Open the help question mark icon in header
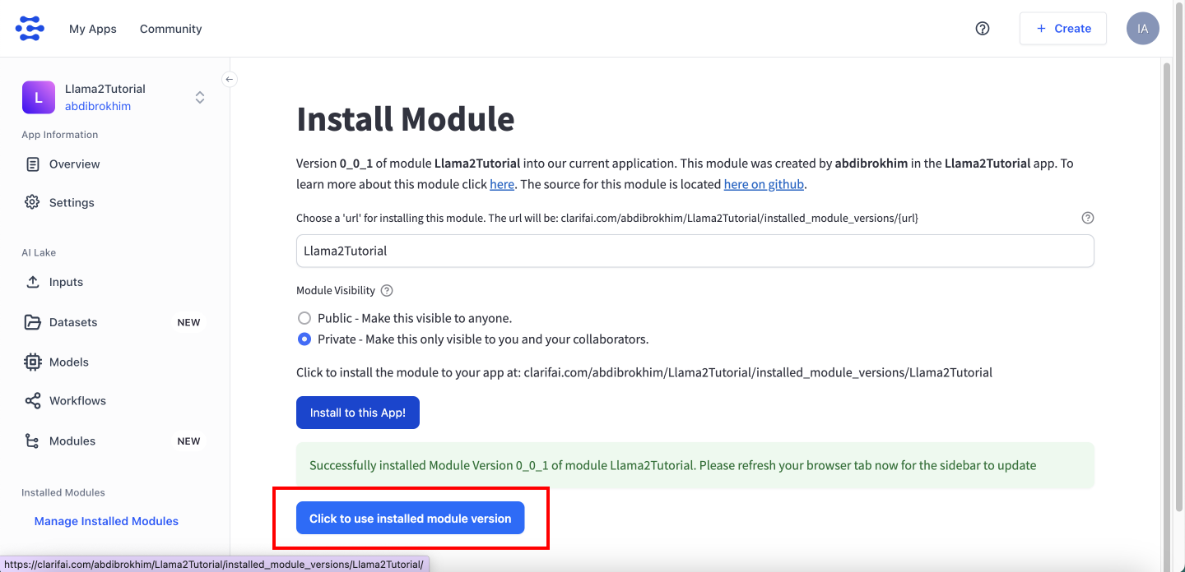The width and height of the screenshot is (1185, 572). [983, 28]
